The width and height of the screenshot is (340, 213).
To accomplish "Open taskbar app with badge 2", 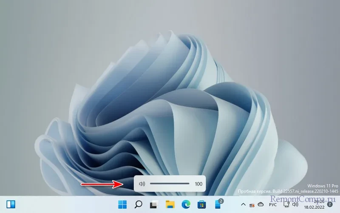I will click(x=218, y=204).
